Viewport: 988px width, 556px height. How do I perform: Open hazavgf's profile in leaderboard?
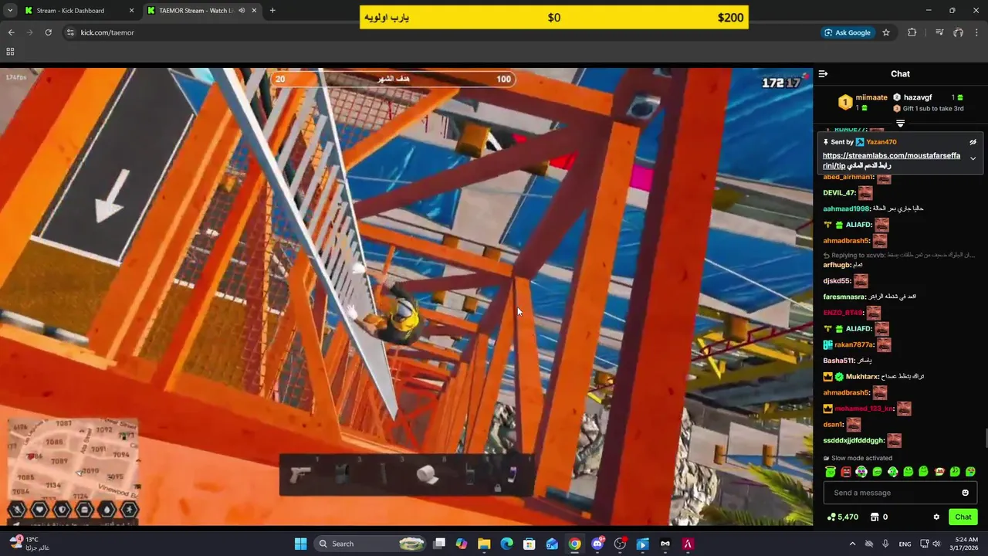point(918,97)
